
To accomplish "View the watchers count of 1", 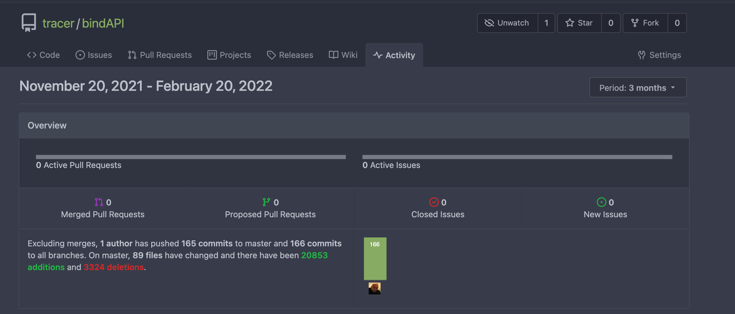I will [x=546, y=23].
